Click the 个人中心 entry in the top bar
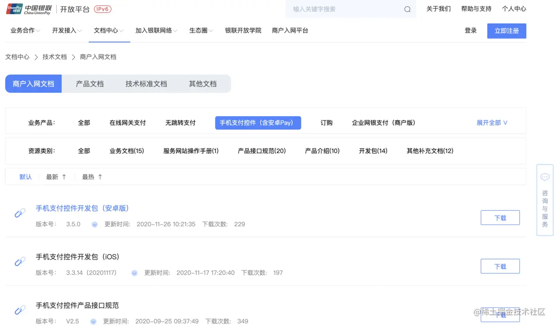The image size is (555, 326). (514, 8)
